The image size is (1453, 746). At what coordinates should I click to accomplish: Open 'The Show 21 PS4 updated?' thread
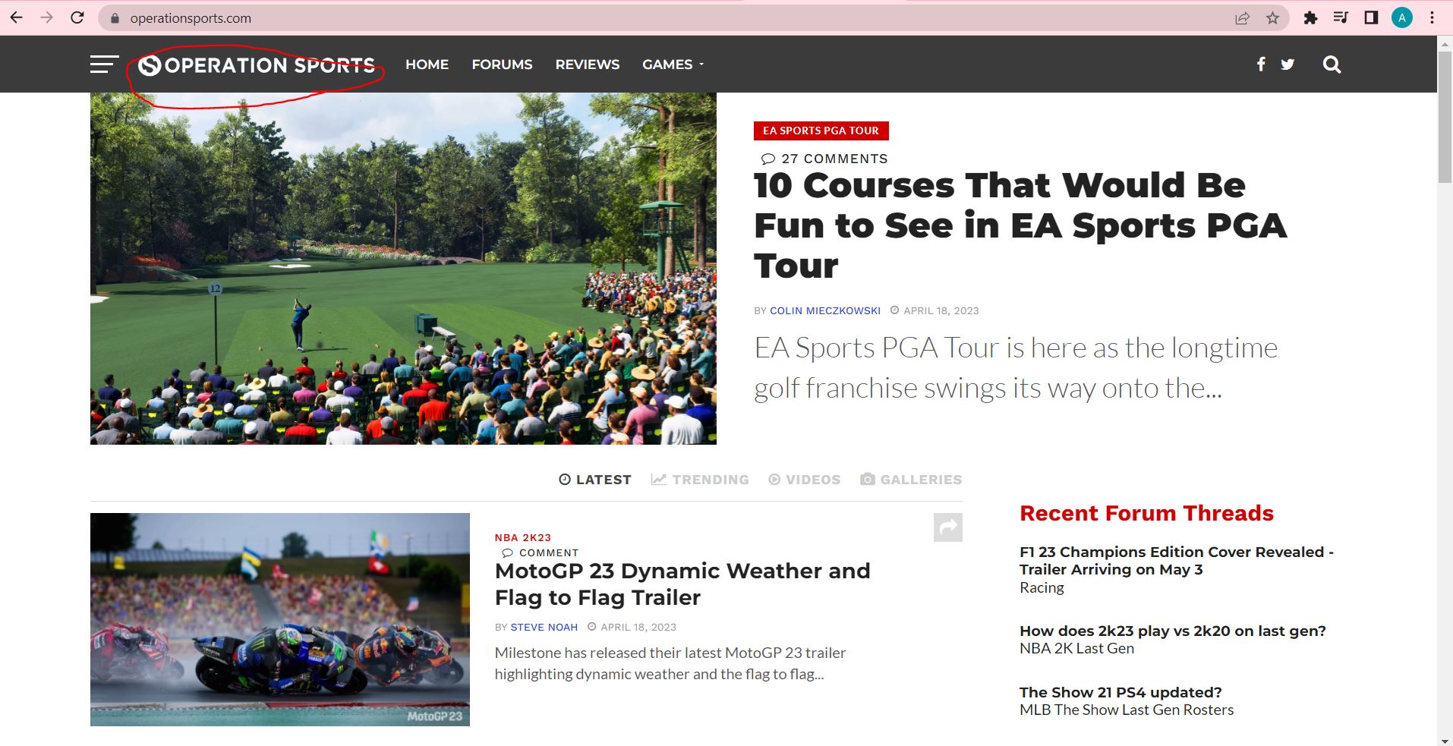point(1120,692)
